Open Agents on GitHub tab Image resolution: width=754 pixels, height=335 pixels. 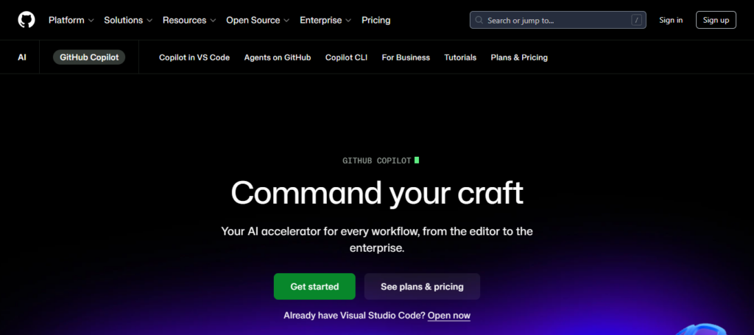point(278,57)
